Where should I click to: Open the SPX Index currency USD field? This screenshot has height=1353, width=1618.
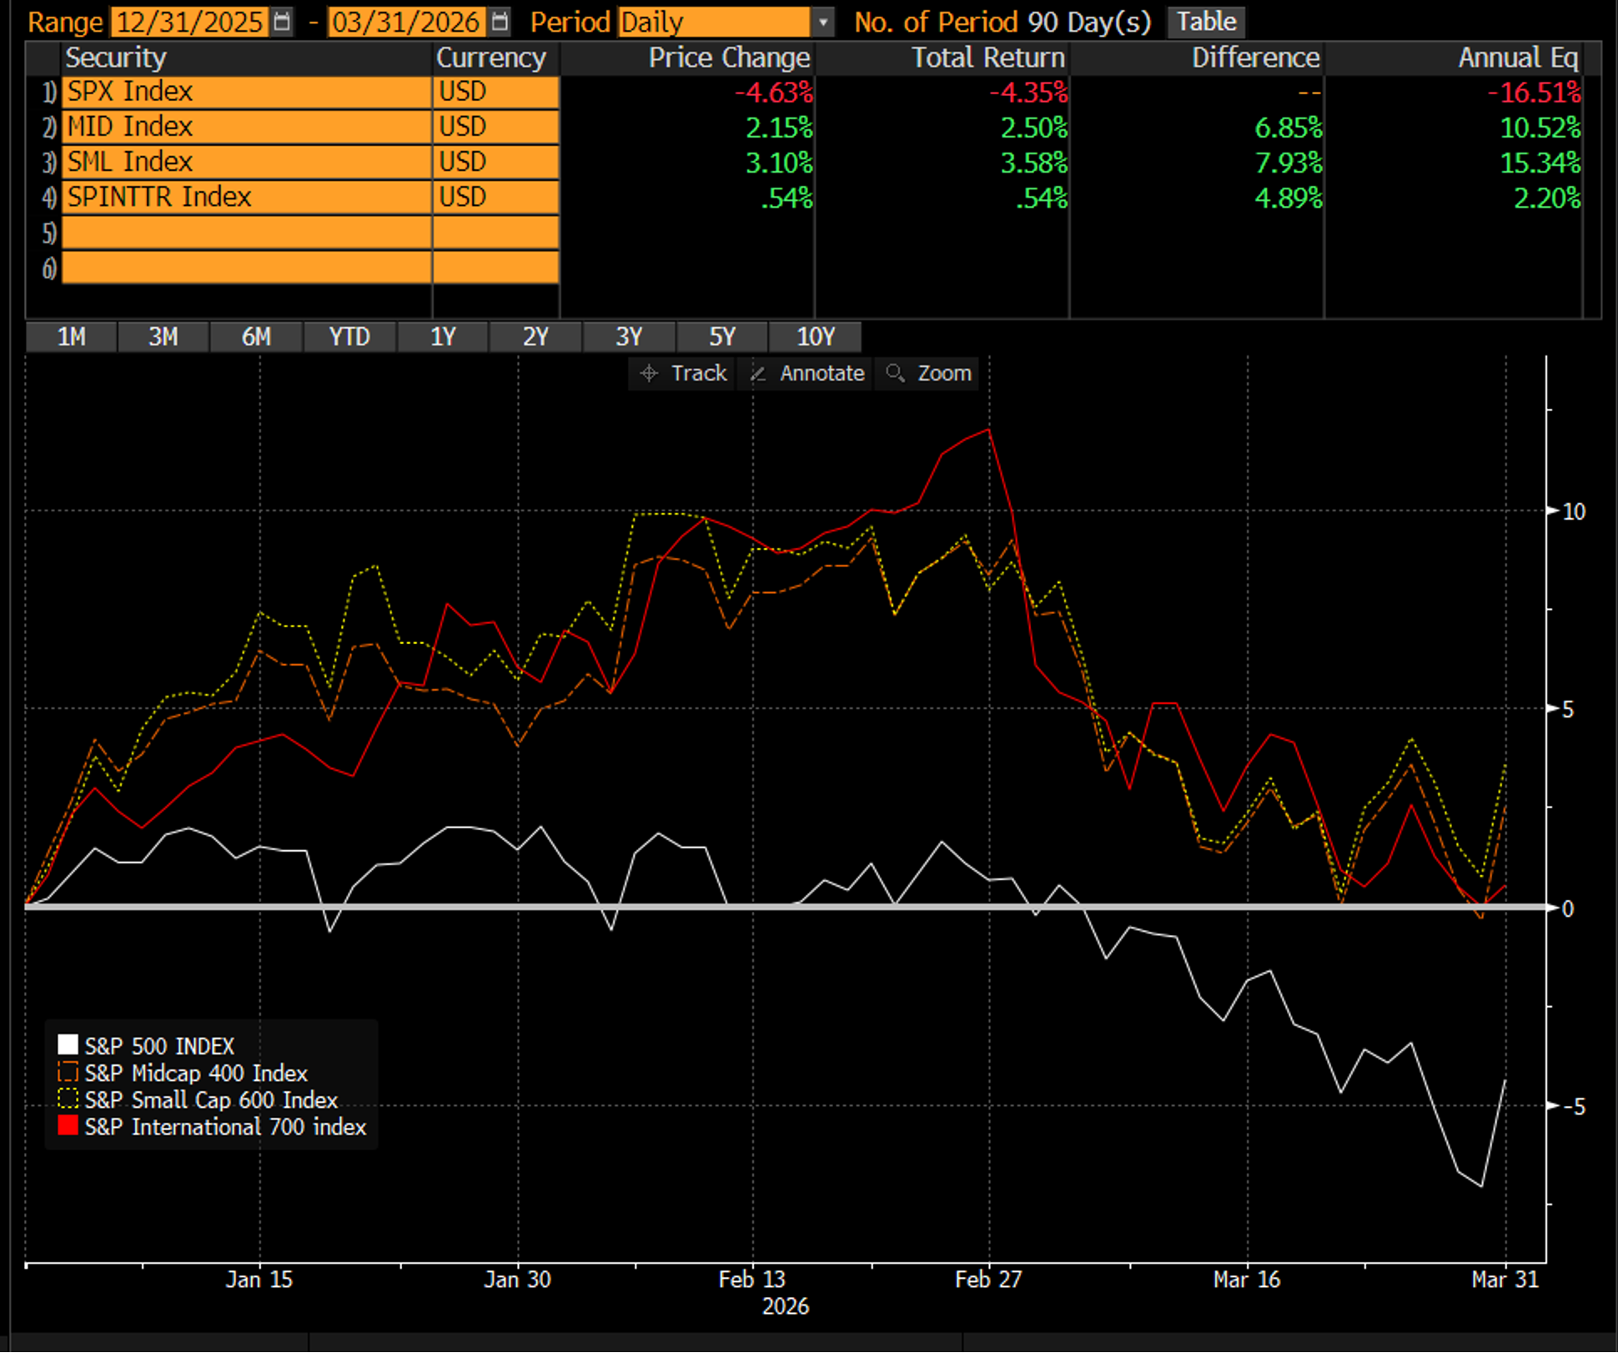click(495, 92)
